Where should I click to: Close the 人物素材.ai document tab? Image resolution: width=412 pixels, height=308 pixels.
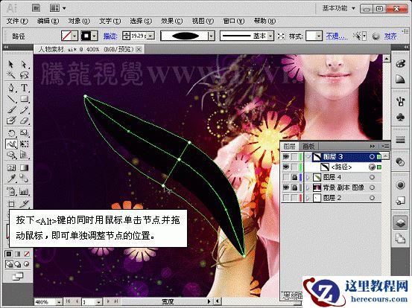139,49
